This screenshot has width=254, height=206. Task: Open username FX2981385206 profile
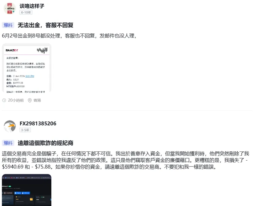pos(38,124)
